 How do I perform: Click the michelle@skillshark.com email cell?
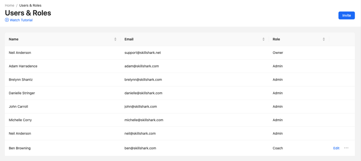[144, 120]
